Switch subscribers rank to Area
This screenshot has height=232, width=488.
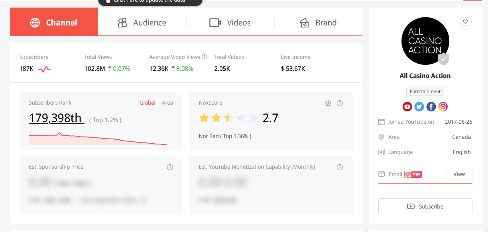point(167,103)
